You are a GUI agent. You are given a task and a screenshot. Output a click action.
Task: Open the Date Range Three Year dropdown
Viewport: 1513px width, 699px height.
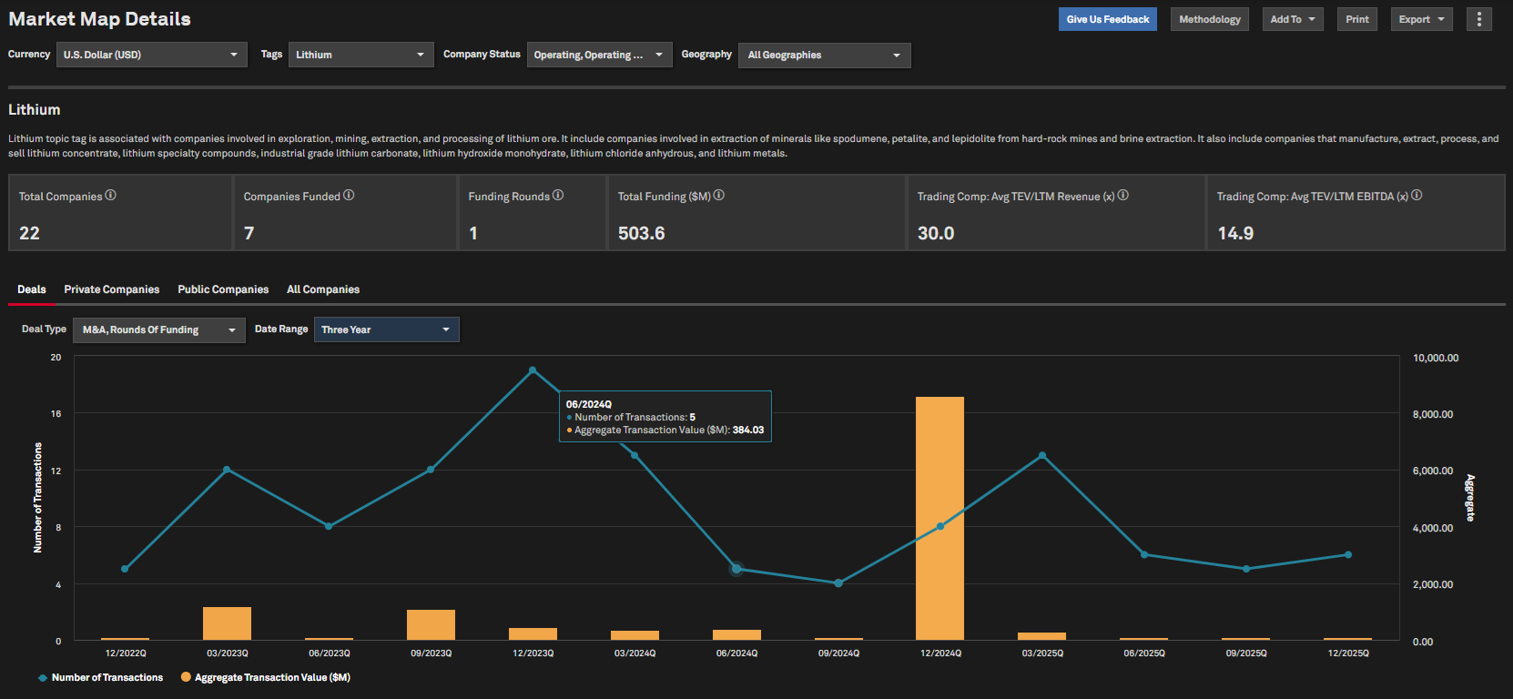tap(386, 329)
